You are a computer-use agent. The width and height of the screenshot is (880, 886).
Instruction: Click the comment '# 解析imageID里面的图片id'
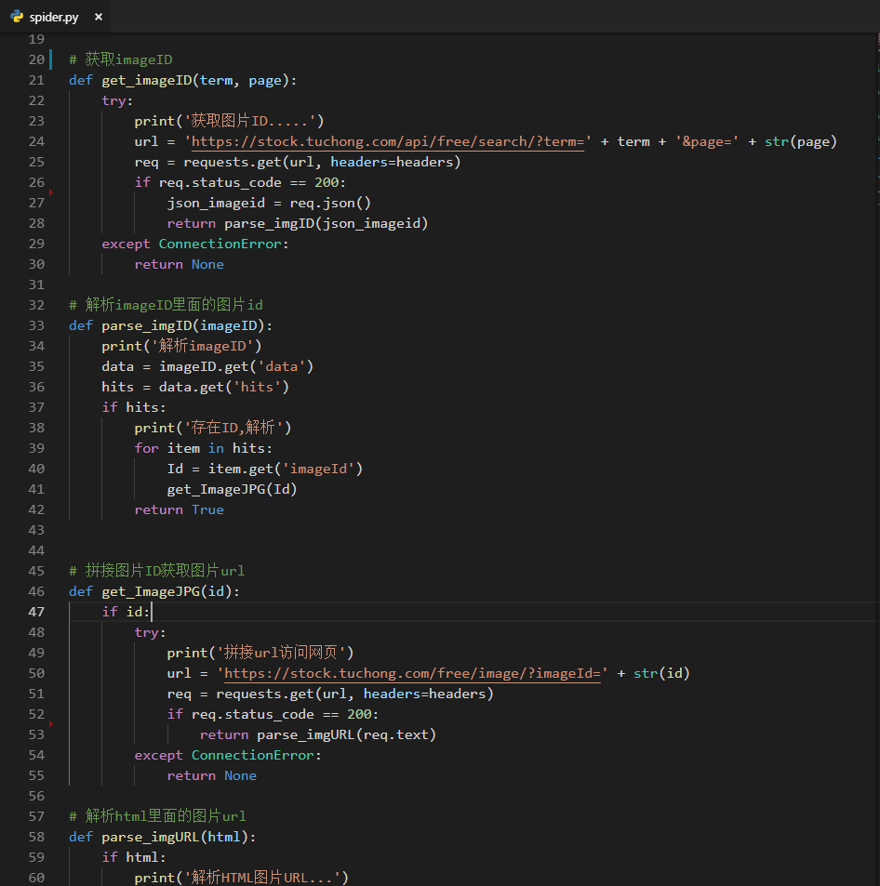166,305
